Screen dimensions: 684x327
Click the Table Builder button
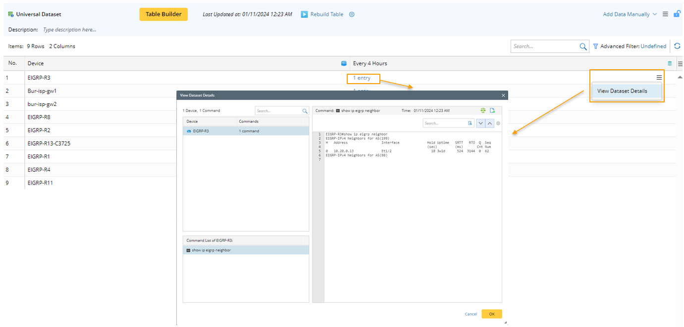[163, 14]
